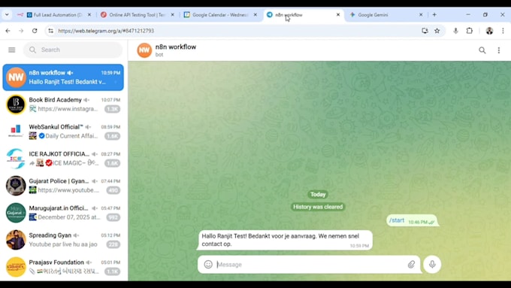Viewport: 511px width, 288px height.
Task: Click the Book Bird Academy avatar
Action: (x=16, y=105)
